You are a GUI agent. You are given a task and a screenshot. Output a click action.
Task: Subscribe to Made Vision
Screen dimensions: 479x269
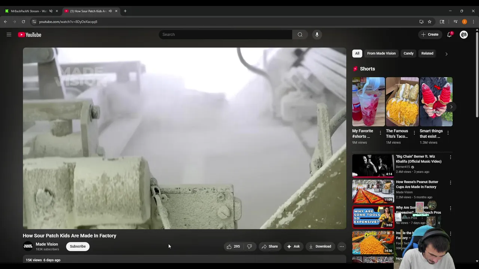[x=78, y=246]
